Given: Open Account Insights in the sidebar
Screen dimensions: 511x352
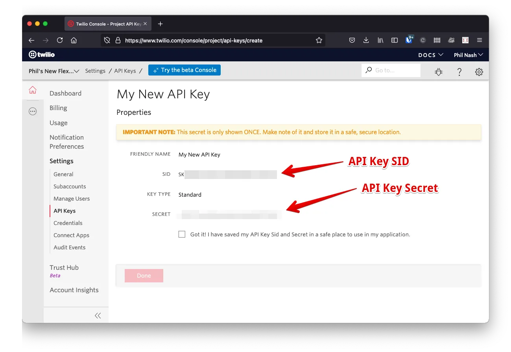Looking at the screenshot, I should [x=74, y=290].
